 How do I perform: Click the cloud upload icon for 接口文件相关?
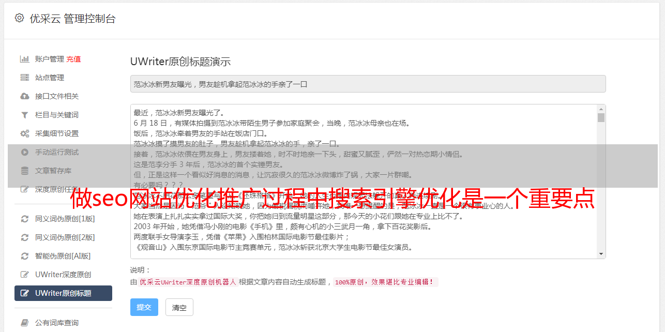pyautogui.click(x=24, y=96)
